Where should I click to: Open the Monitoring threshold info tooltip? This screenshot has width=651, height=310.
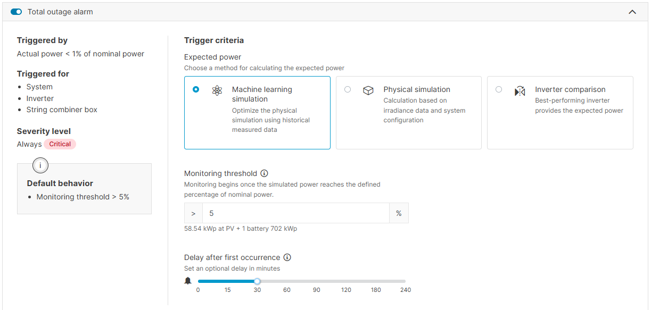click(265, 173)
